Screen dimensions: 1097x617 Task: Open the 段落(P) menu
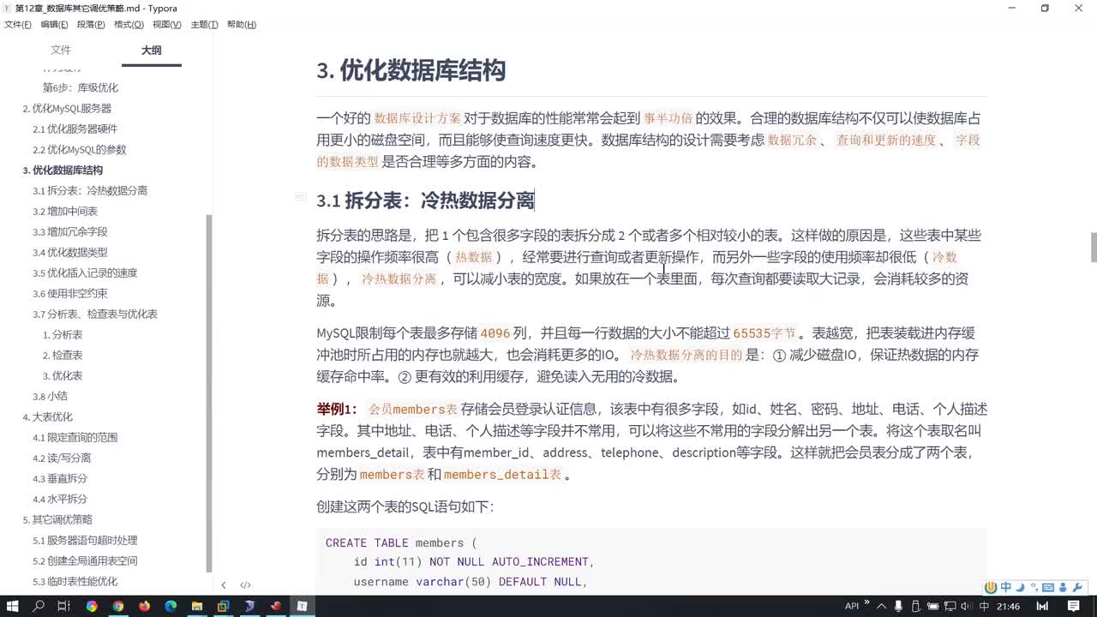tap(92, 25)
